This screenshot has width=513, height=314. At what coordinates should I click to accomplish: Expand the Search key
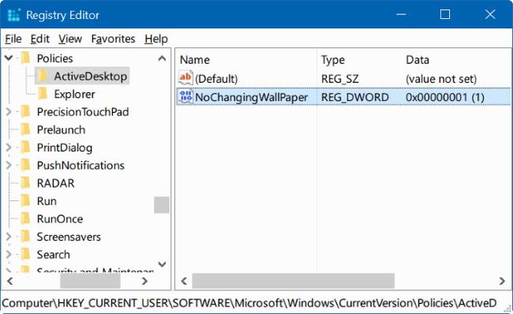[9, 254]
